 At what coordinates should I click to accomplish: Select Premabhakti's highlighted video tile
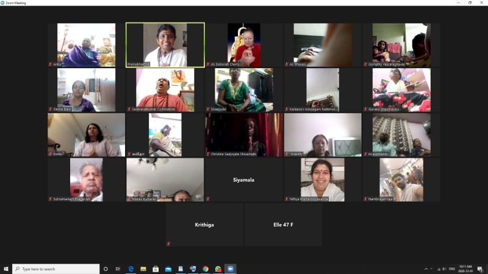[x=165, y=44]
